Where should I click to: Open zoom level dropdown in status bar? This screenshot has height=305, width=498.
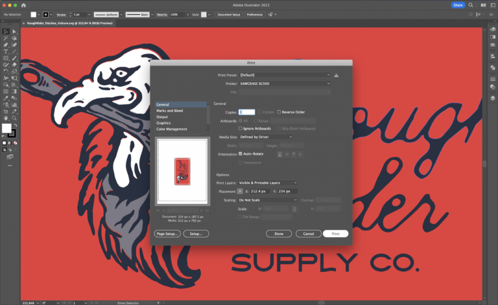38,303
